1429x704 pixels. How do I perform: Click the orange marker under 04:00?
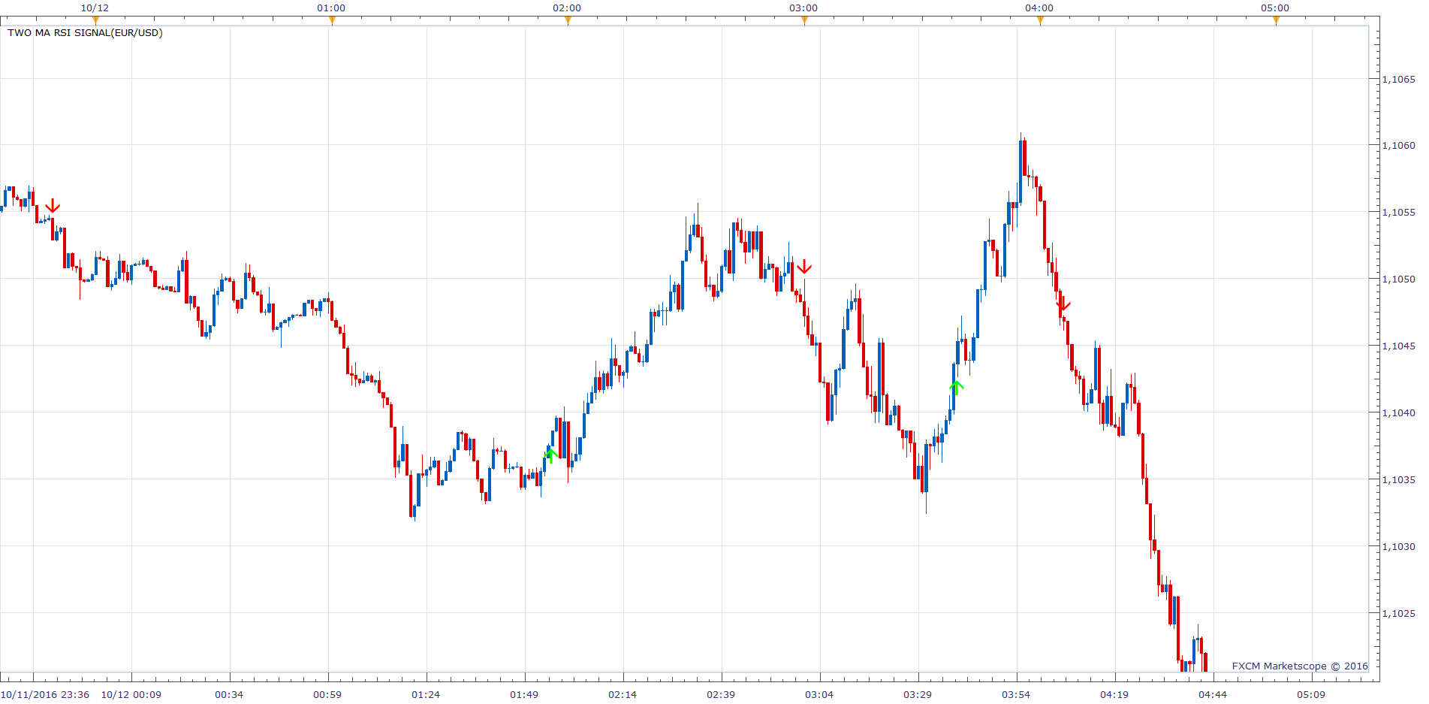pos(1040,20)
